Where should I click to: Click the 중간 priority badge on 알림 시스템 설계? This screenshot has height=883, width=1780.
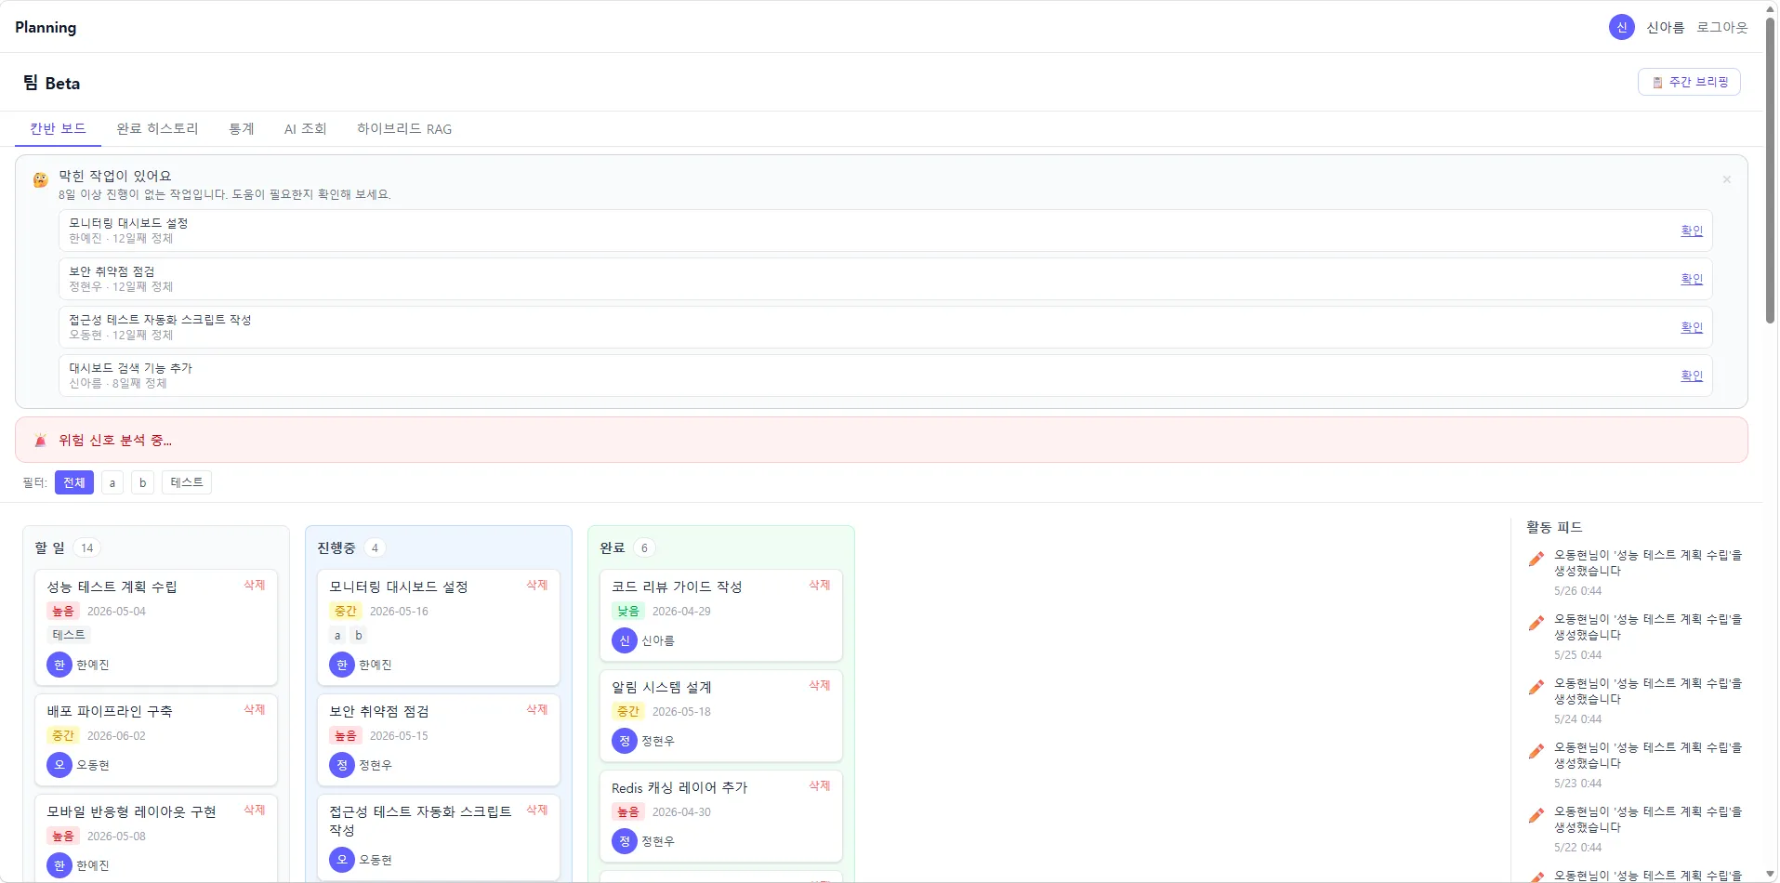[x=628, y=711]
